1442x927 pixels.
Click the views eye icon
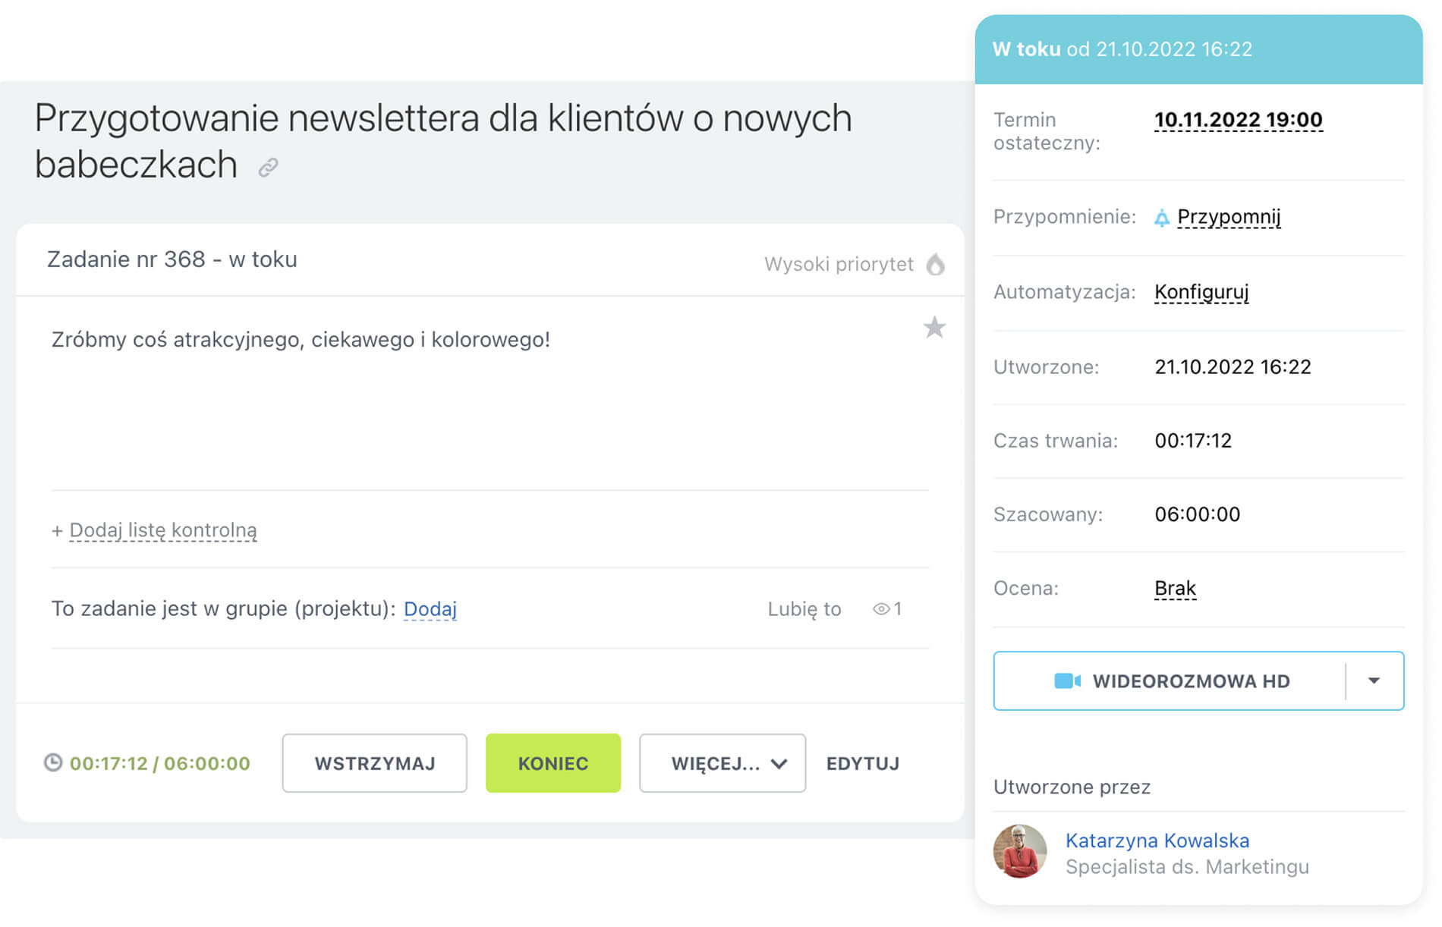point(880,609)
